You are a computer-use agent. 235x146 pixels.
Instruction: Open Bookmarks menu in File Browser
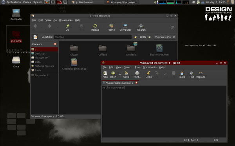coord(66,20)
